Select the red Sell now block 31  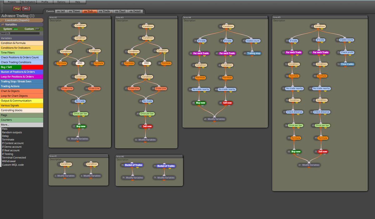[147, 126]
